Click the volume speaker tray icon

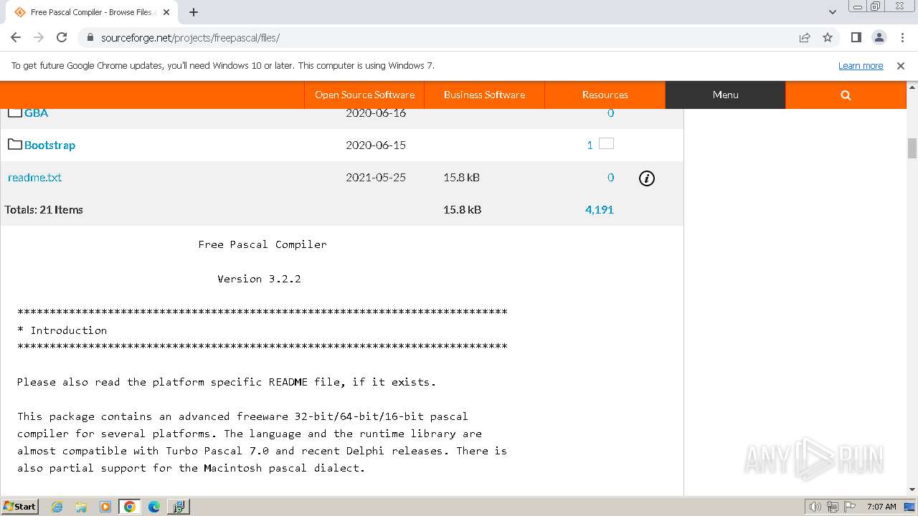pos(815,507)
